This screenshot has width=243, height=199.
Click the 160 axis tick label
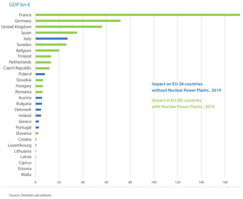point(225,182)
